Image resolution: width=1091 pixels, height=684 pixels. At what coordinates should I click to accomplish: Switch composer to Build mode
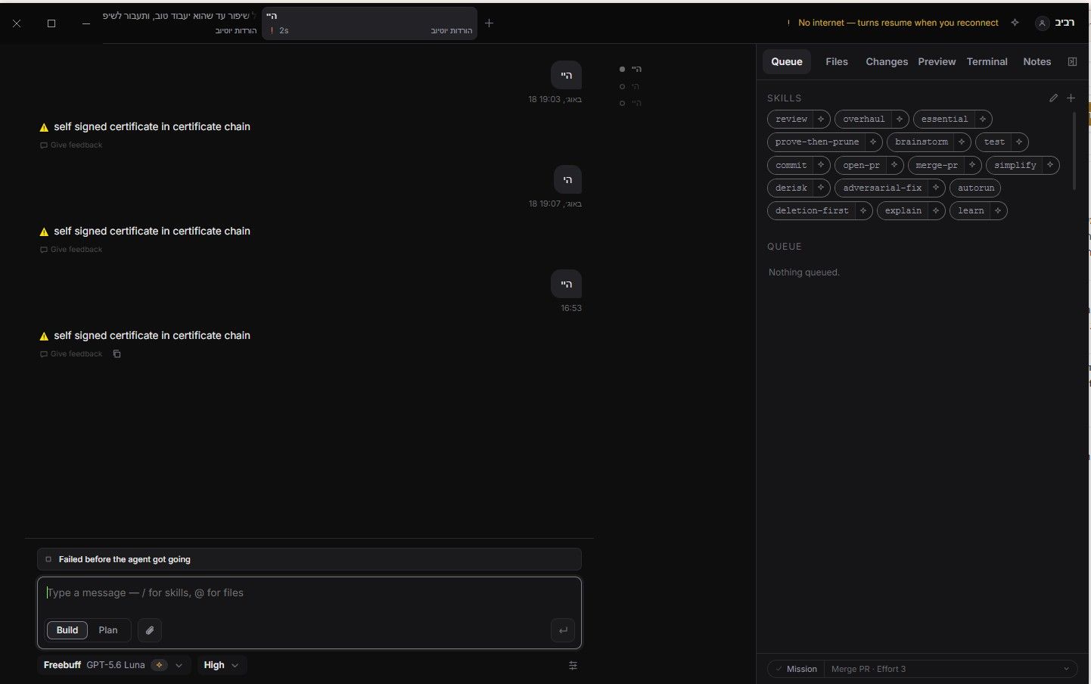[67, 630]
